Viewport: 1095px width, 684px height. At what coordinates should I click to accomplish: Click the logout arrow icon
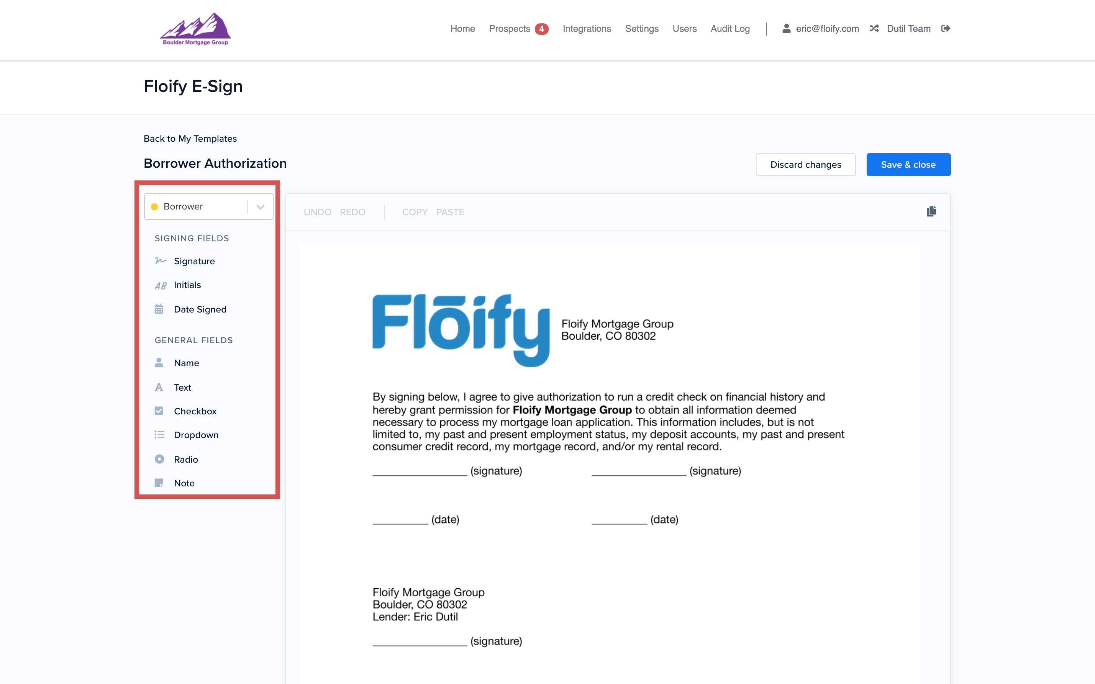[x=946, y=28]
